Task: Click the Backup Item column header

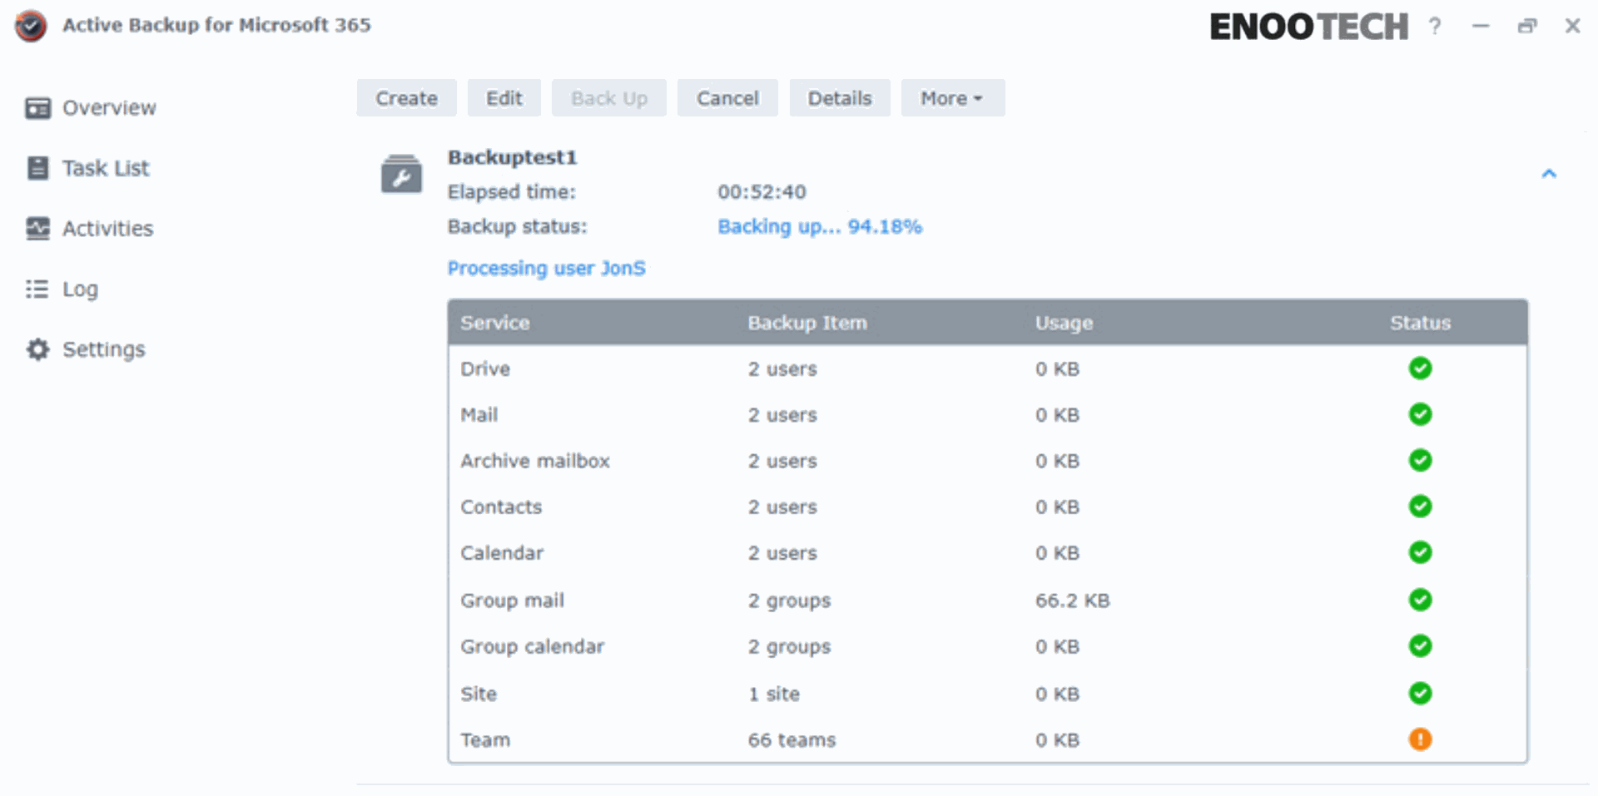Action: 807,323
